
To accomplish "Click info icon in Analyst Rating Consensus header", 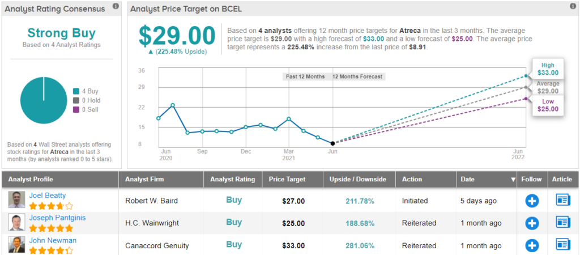I will (116, 7).
